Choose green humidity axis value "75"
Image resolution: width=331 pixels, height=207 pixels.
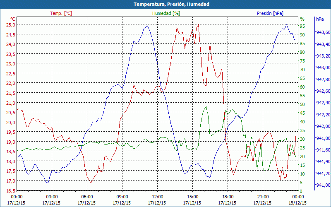[302, 61]
